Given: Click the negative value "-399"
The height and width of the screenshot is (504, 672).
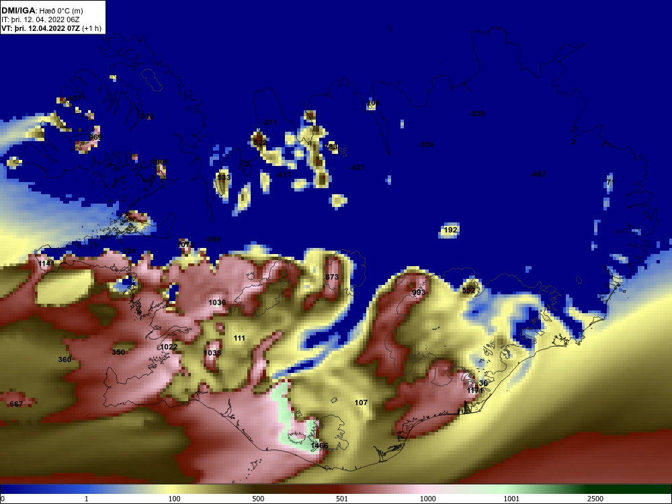Looking at the screenshot, I should [x=212, y=239].
